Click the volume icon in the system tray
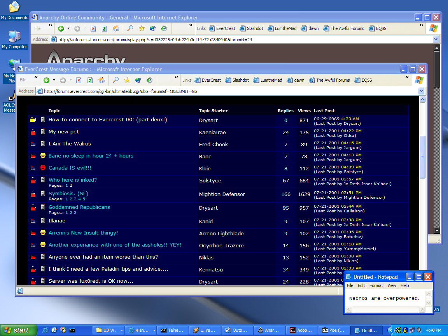448x336 pixels. (x=419, y=330)
